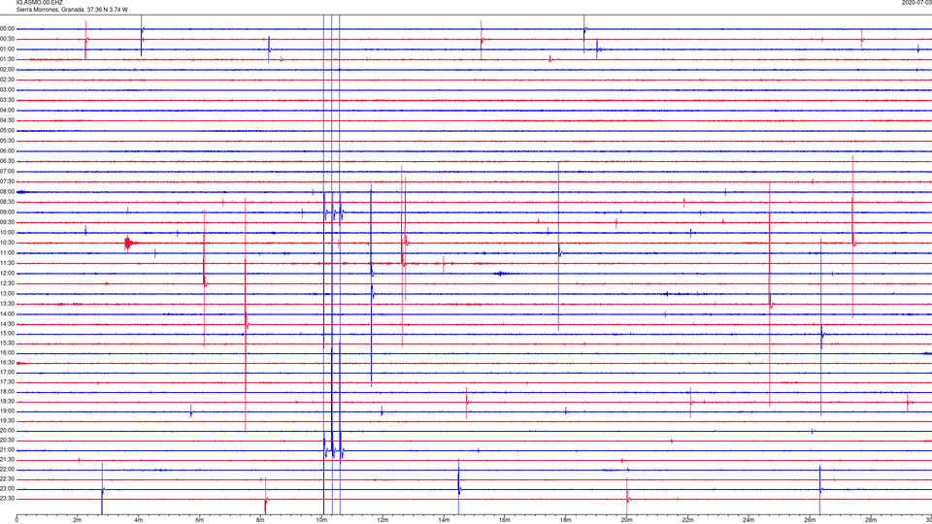Choose the 19:00 time label
This screenshot has height=524, width=932.
click(x=7, y=411)
